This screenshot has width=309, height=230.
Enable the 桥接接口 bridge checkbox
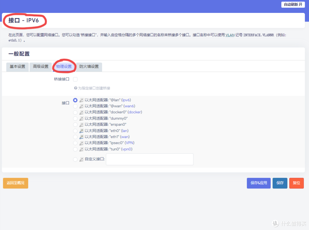(75, 79)
